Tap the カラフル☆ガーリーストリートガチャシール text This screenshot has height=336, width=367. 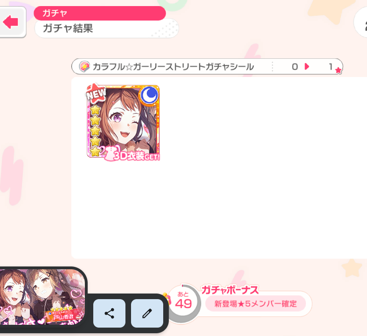tap(173, 67)
